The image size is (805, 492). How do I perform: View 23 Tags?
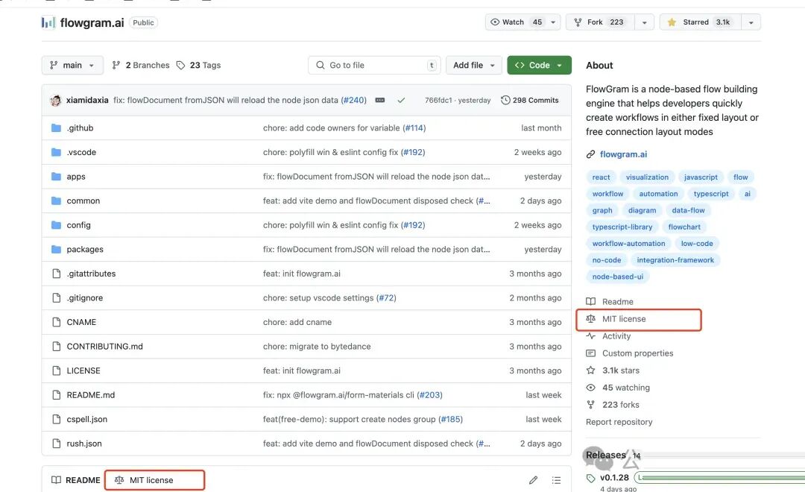pos(198,65)
